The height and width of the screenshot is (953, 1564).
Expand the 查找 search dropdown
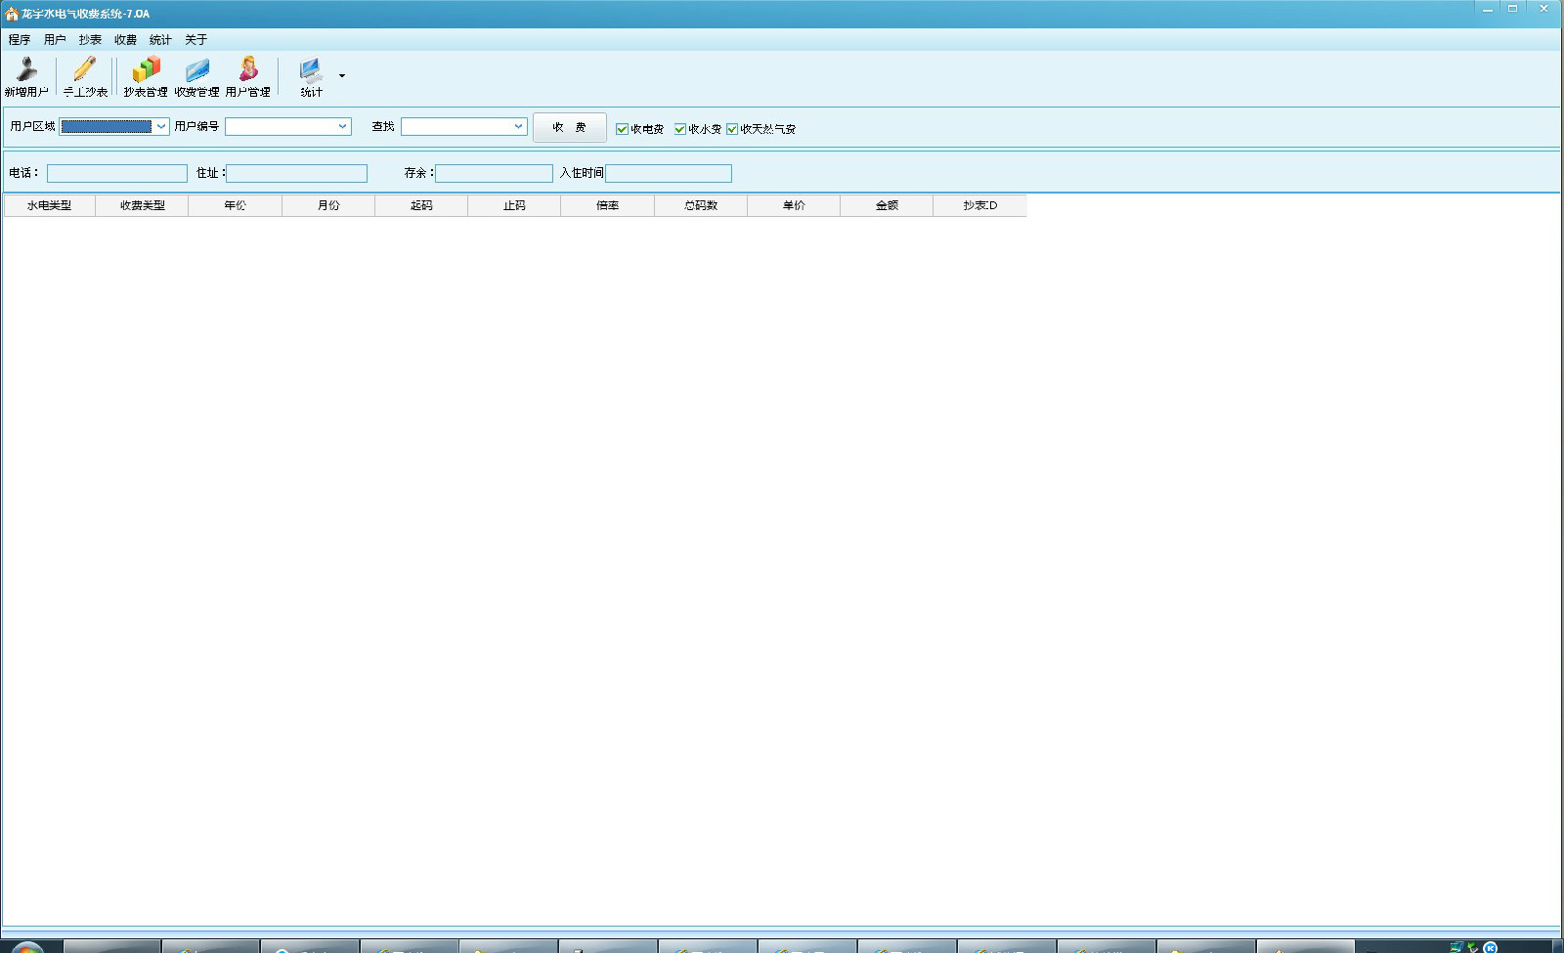[518, 126]
